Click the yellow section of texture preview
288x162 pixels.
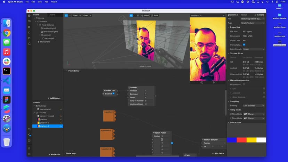pos(251,140)
